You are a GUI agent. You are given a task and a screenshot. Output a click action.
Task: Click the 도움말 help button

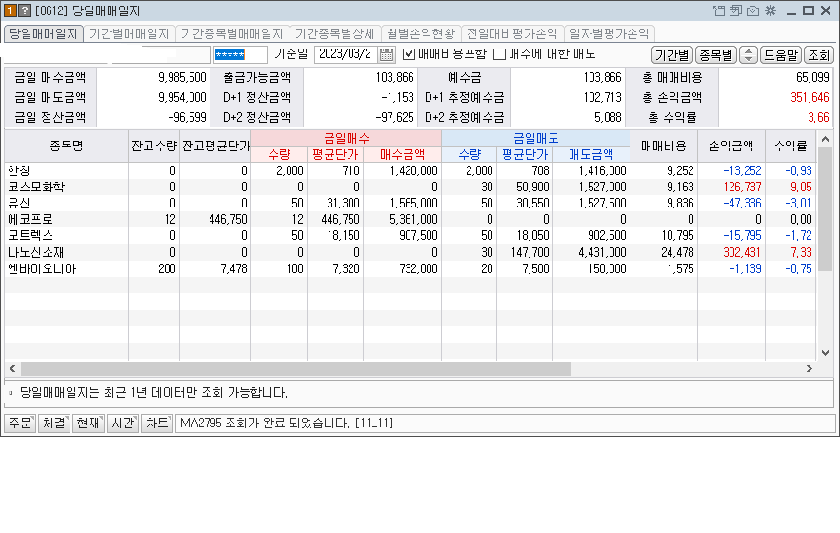[781, 55]
